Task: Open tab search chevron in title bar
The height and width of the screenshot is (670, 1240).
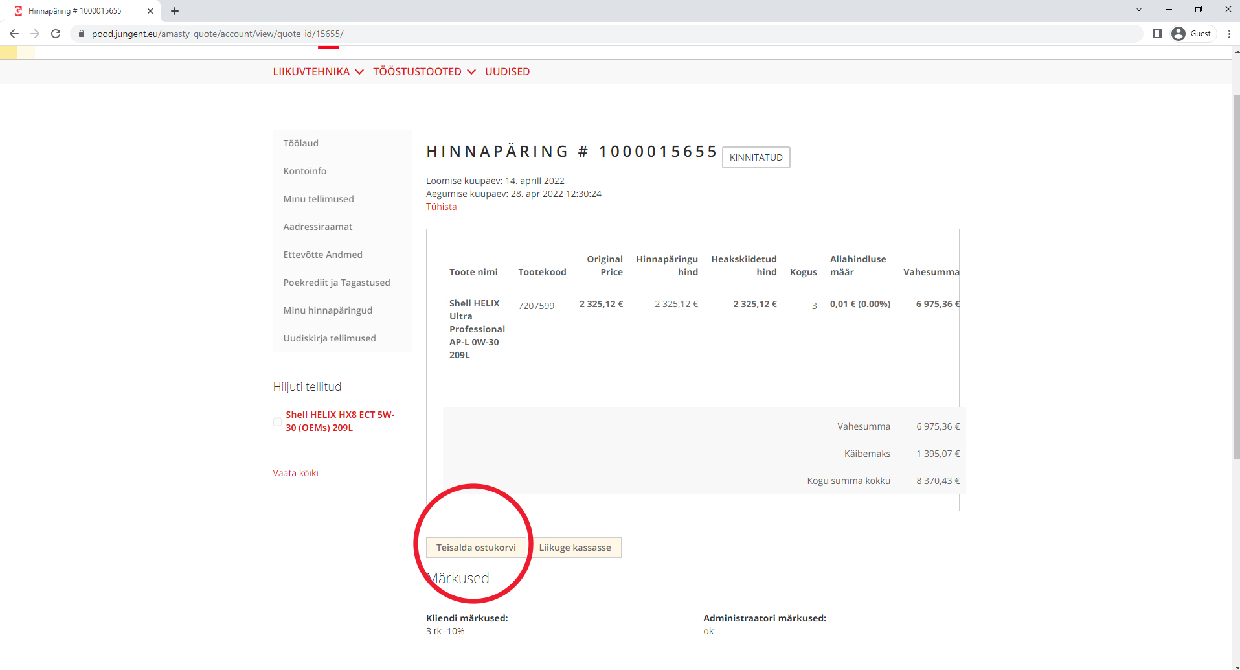Action: (1139, 9)
